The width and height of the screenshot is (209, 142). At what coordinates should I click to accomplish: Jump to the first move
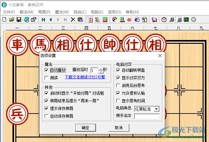click(x=43, y=20)
